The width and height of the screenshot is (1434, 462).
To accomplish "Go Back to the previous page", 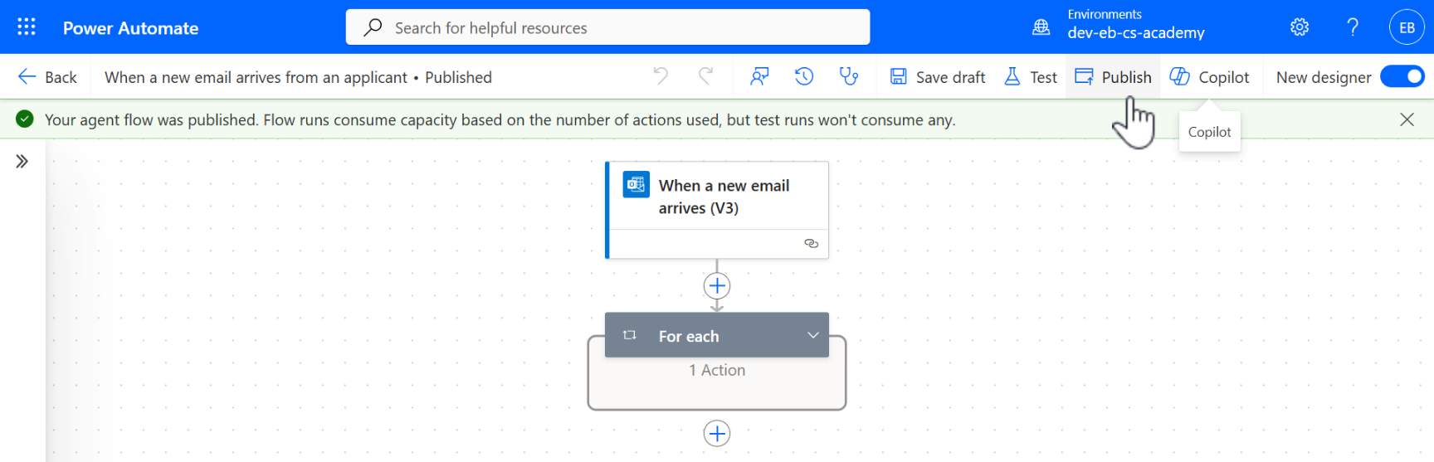I will pyautogui.click(x=47, y=77).
